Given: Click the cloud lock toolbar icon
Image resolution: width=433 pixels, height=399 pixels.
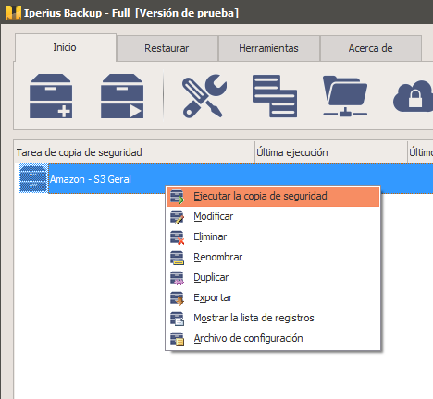Looking at the screenshot, I should 414,96.
